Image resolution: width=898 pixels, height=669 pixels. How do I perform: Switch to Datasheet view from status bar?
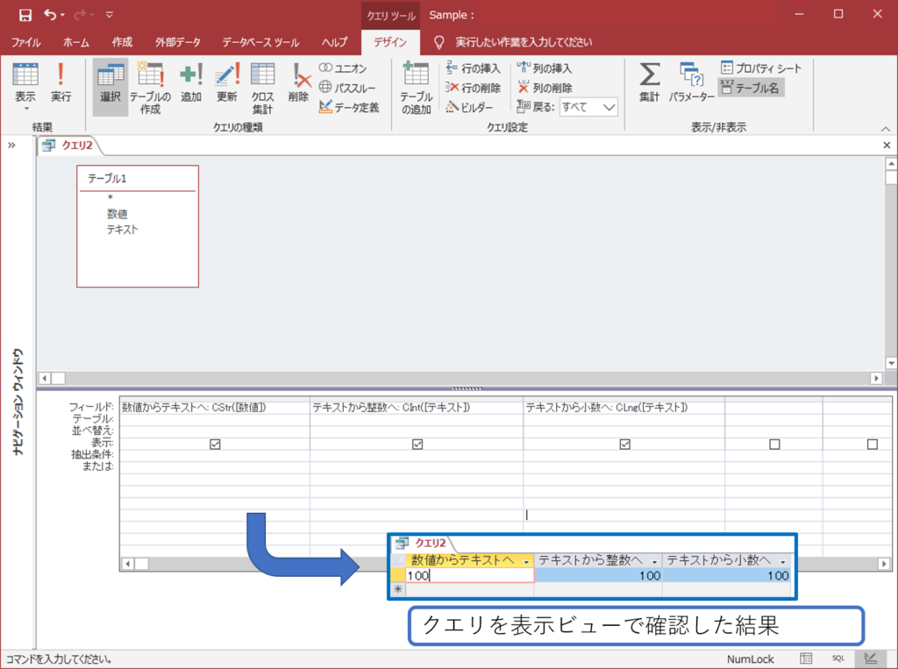806,658
